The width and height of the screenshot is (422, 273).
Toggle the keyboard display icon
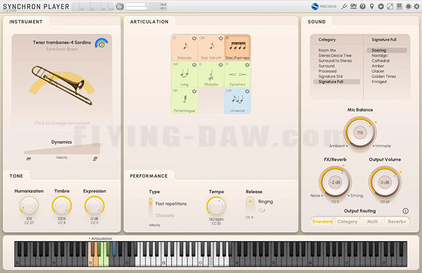click(399, 6)
